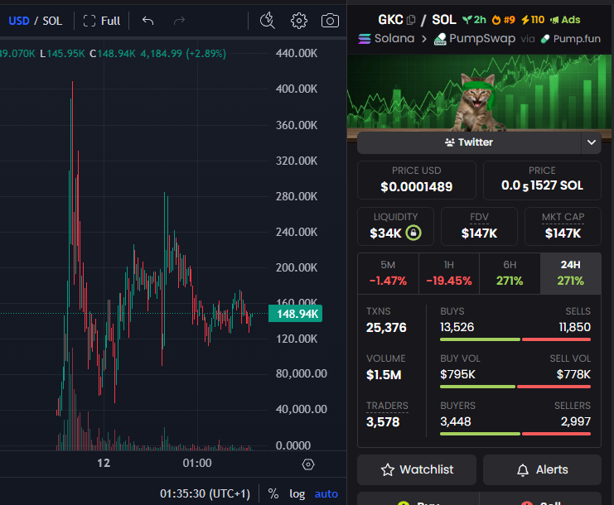Click the 12 date axis label
This screenshot has width=614, height=505.
[104, 463]
